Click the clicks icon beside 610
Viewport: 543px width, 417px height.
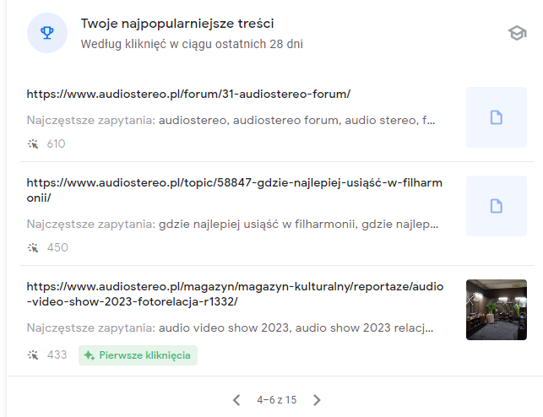(x=33, y=144)
